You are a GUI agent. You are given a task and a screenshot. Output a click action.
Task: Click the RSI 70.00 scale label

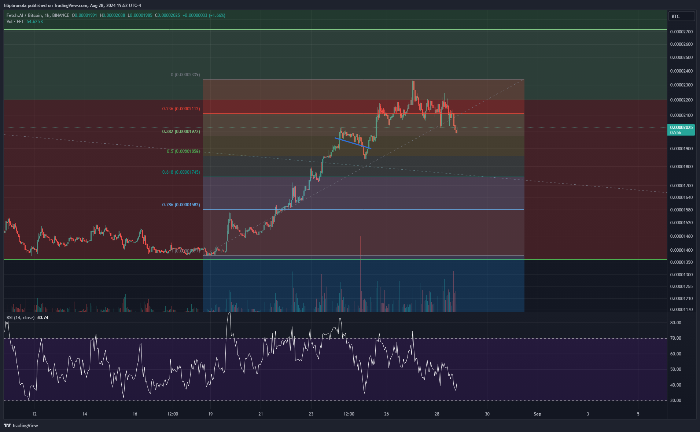(x=675, y=338)
